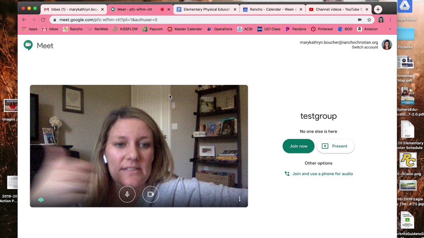424x238 pixels.
Task: Bookmark this page with the star icon
Action: (x=369, y=20)
